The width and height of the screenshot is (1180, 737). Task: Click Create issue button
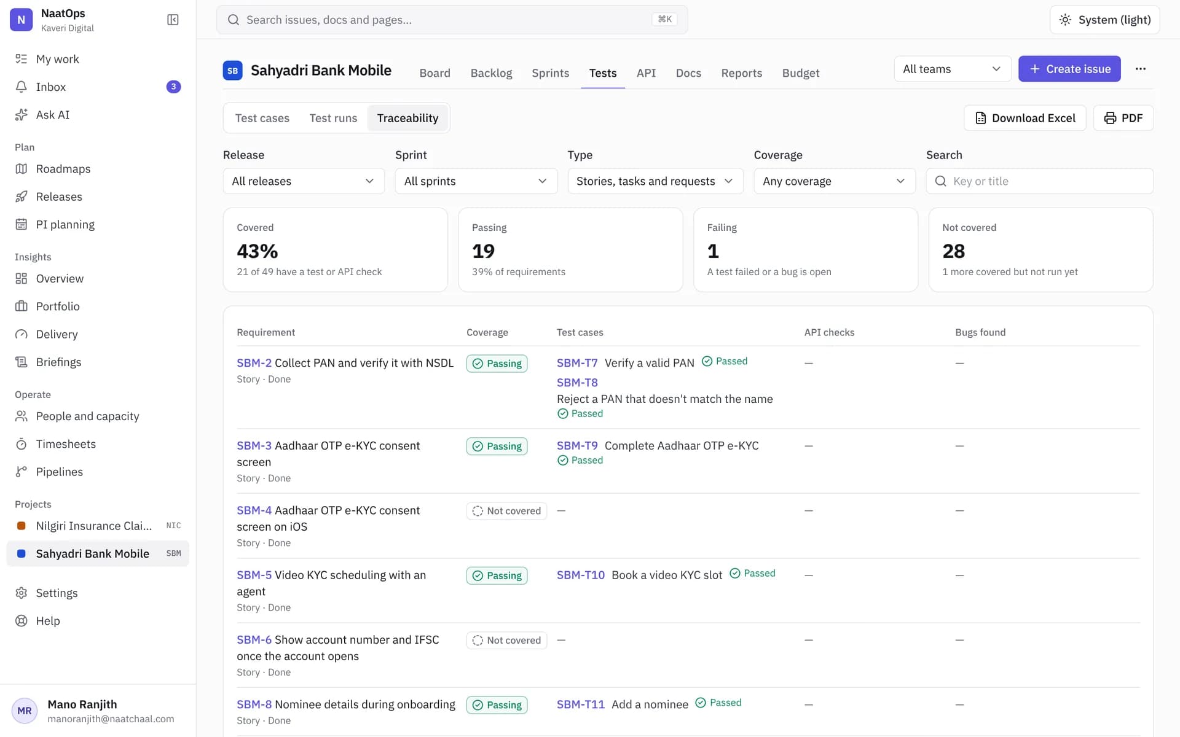1069,69
